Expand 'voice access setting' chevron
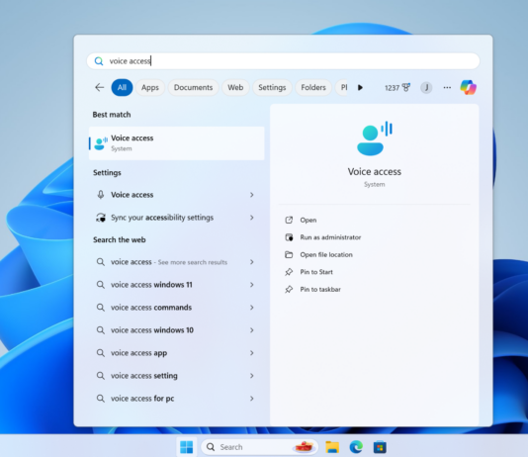The image size is (528, 457). tap(251, 376)
